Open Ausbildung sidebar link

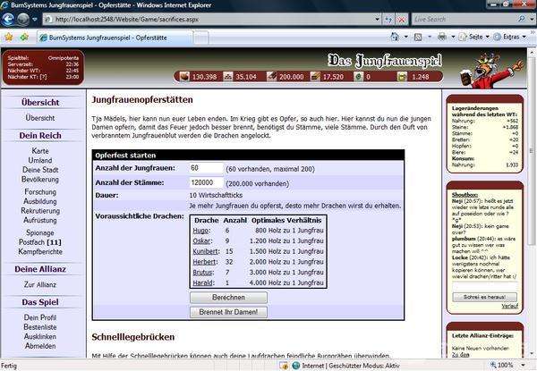[x=40, y=201]
